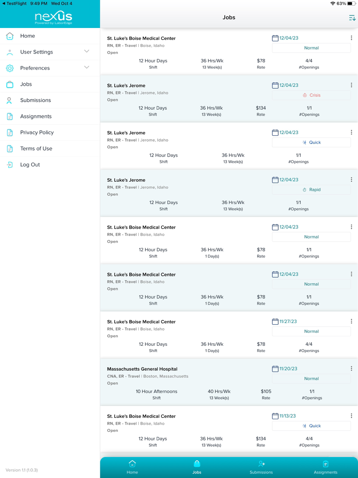Click the Crisis priority badge
This screenshot has height=478, width=358.
tap(311, 95)
